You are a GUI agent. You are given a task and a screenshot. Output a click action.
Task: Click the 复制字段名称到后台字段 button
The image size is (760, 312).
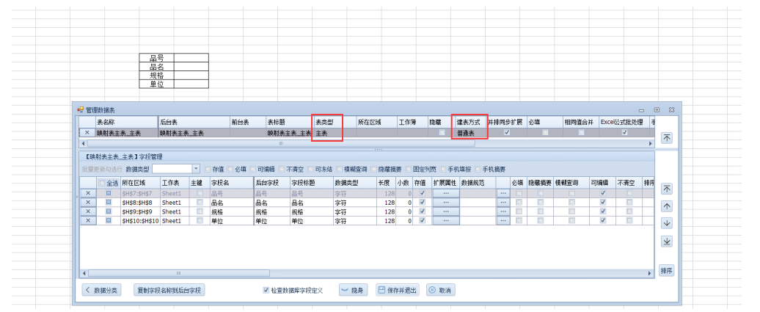pyautogui.click(x=170, y=290)
